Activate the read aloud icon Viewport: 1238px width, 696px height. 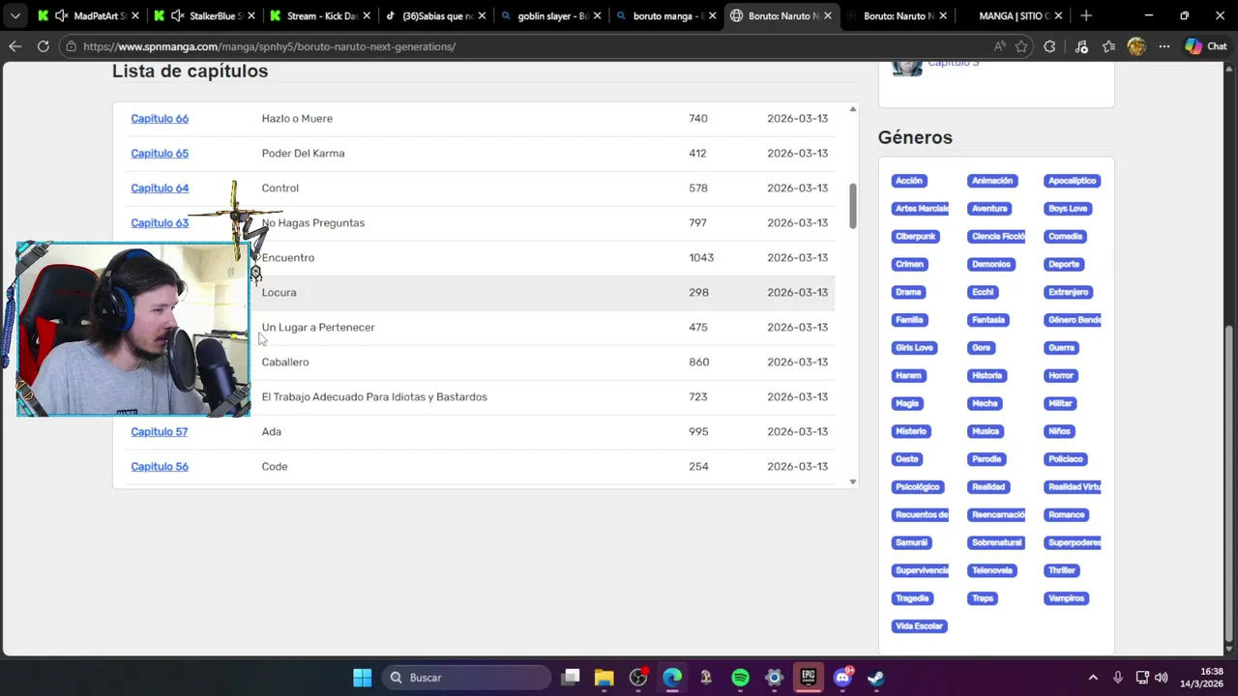point(999,46)
